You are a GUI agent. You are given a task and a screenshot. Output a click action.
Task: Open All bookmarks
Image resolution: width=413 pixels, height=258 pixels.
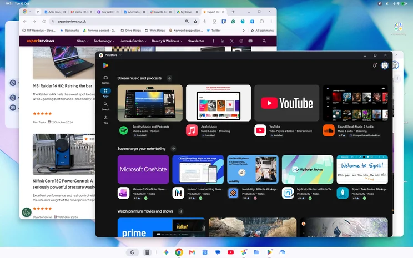tap(262, 31)
